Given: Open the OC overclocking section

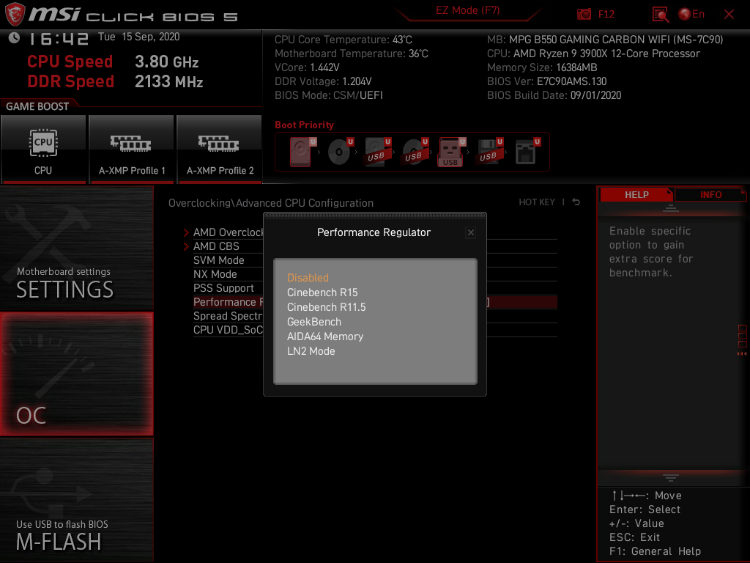Looking at the screenshot, I should coord(76,374).
